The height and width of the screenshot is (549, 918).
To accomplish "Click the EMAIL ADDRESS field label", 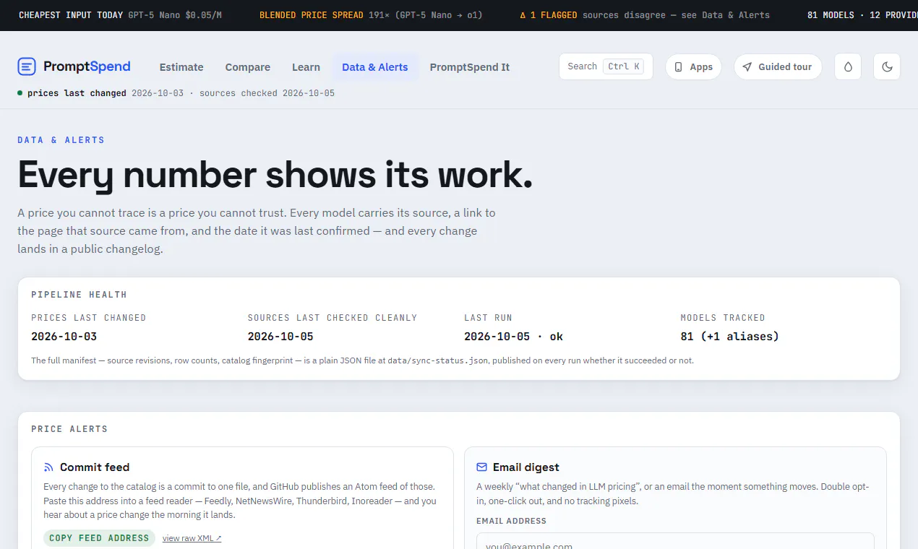I will coord(511,521).
